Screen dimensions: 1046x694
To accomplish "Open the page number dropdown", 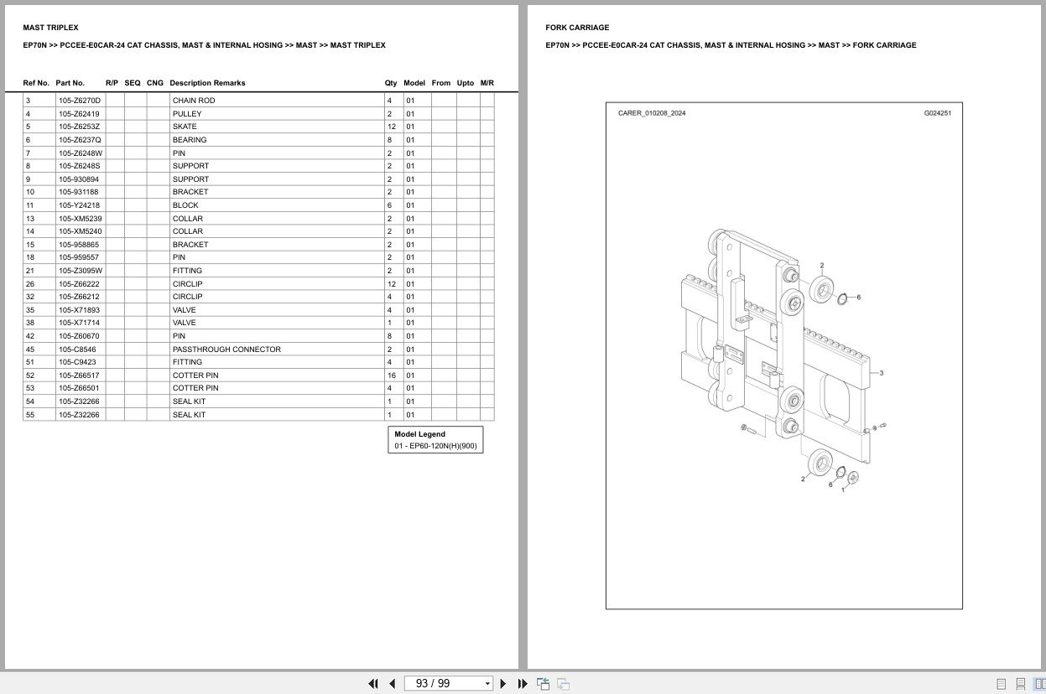I will point(487,684).
